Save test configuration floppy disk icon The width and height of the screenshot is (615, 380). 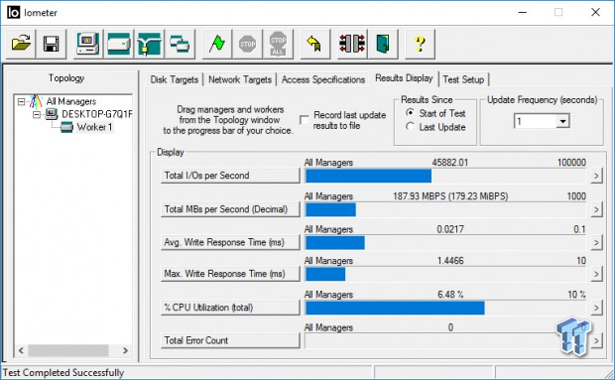tap(52, 44)
